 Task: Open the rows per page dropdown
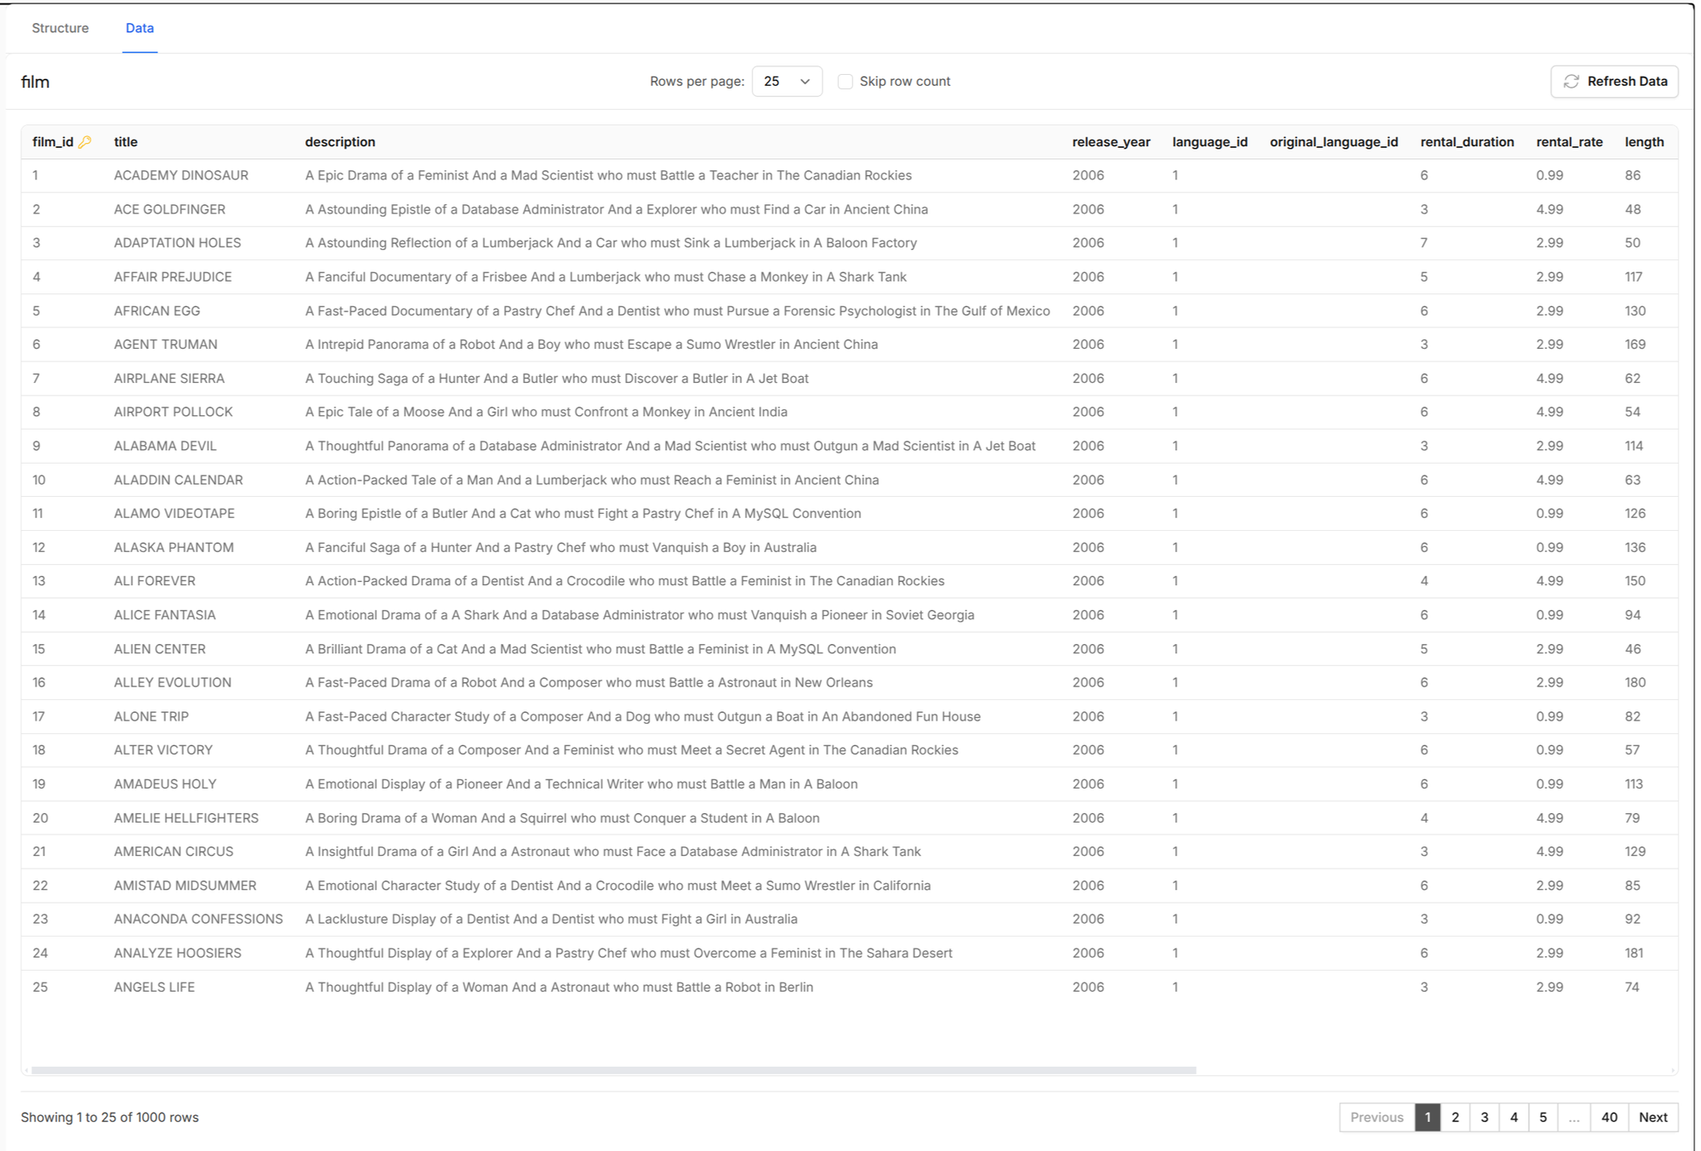point(786,81)
